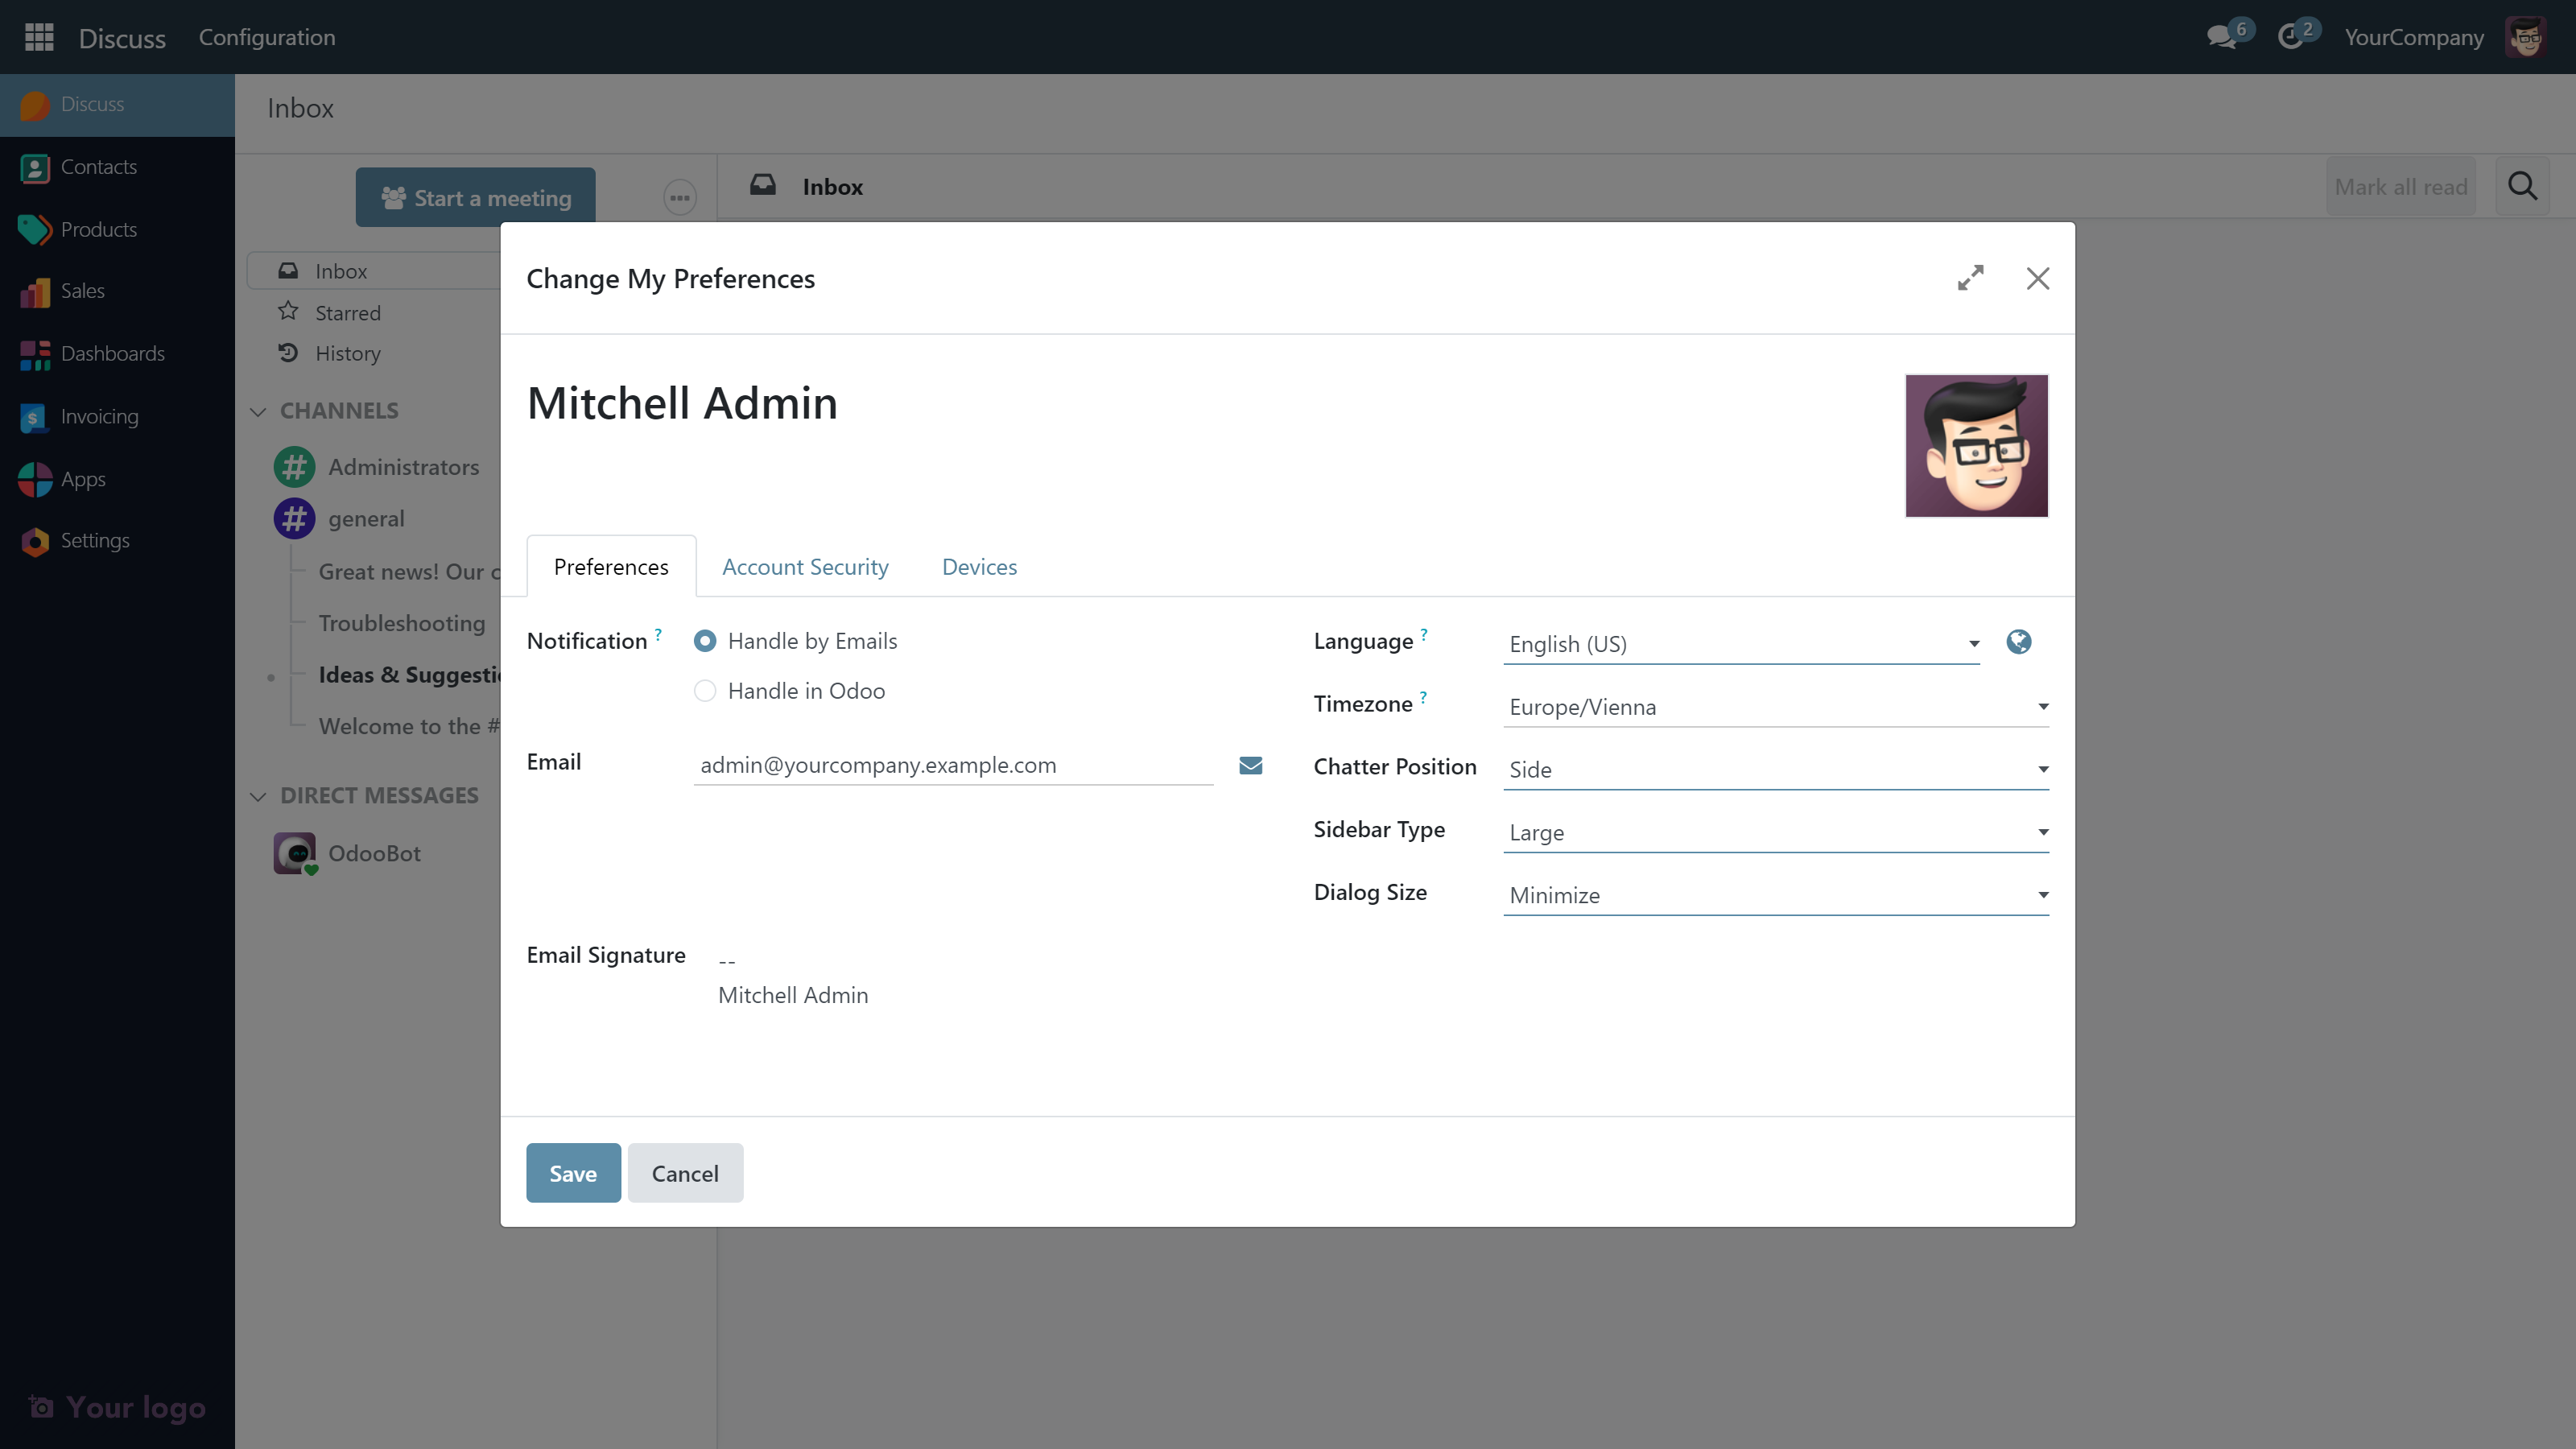
Task: Open the Dashboards app in sidebar
Action: (x=112, y=354)
